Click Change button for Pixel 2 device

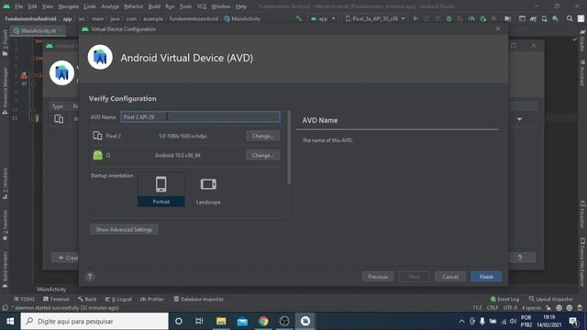click(263, 136)
